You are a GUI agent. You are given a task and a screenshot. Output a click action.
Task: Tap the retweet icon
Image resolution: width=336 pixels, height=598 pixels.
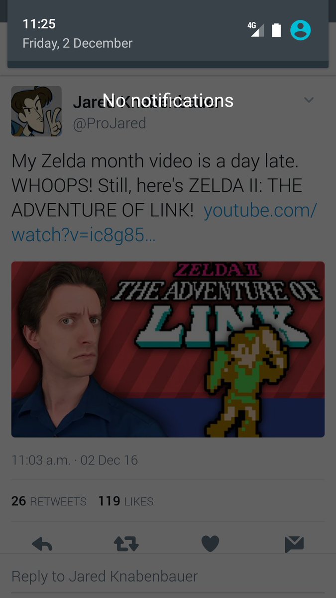126,544
